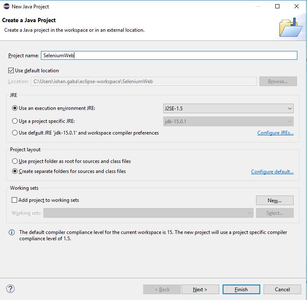
Task: Choose Use project folder as root option
Action: tap(15, 161)
